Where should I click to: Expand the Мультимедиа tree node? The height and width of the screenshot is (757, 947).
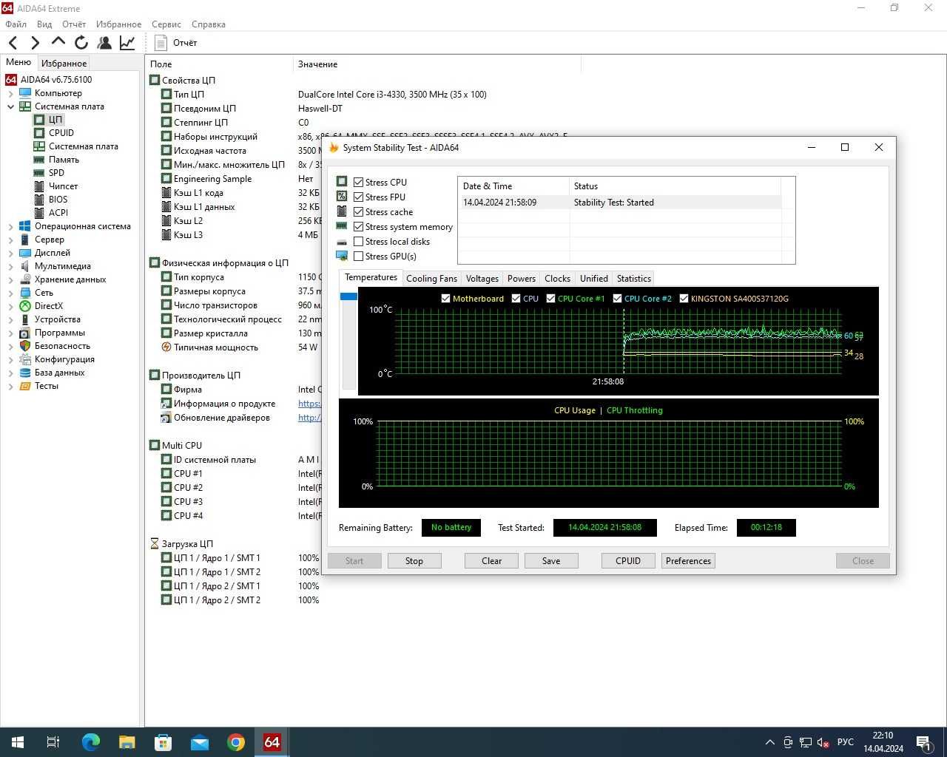click(x=10, y=267)
